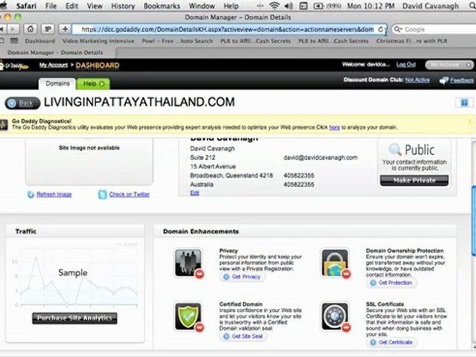
Task: Click the Wi-Fi status menu bar icon
Action: 274,6
